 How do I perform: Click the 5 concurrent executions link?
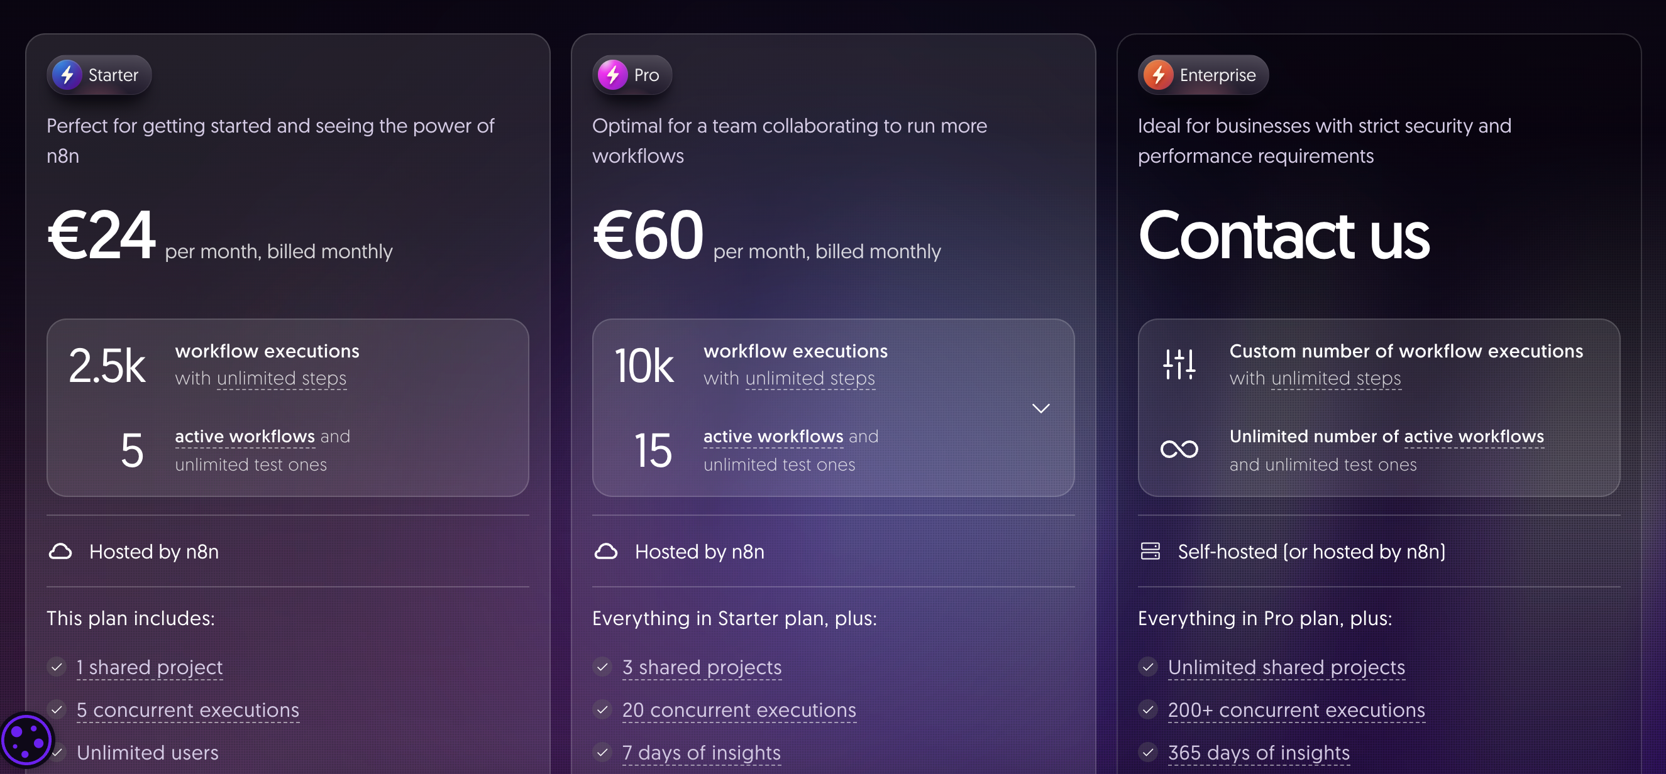(x=187, y=709)
